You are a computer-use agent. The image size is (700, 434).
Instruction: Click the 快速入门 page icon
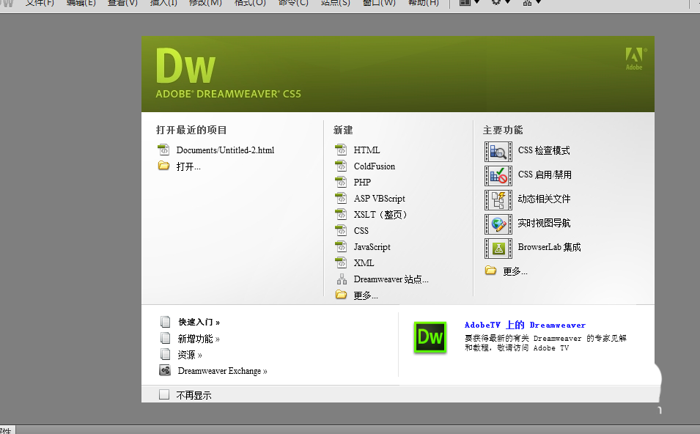165,322
